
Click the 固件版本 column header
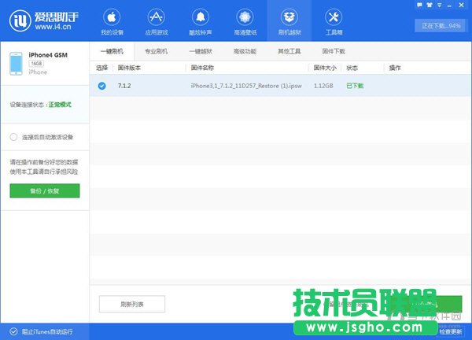pos(130,68)
